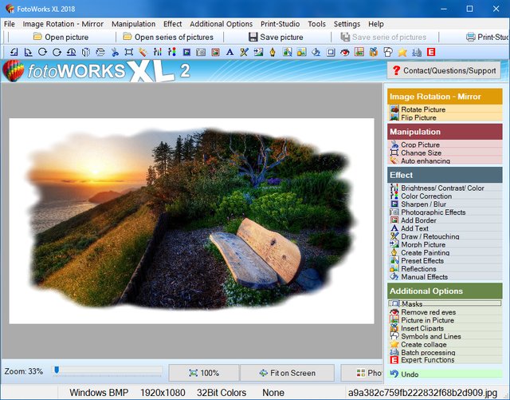
Task: Open Color Correction in the Effect panel
Action: pos(445,196)
